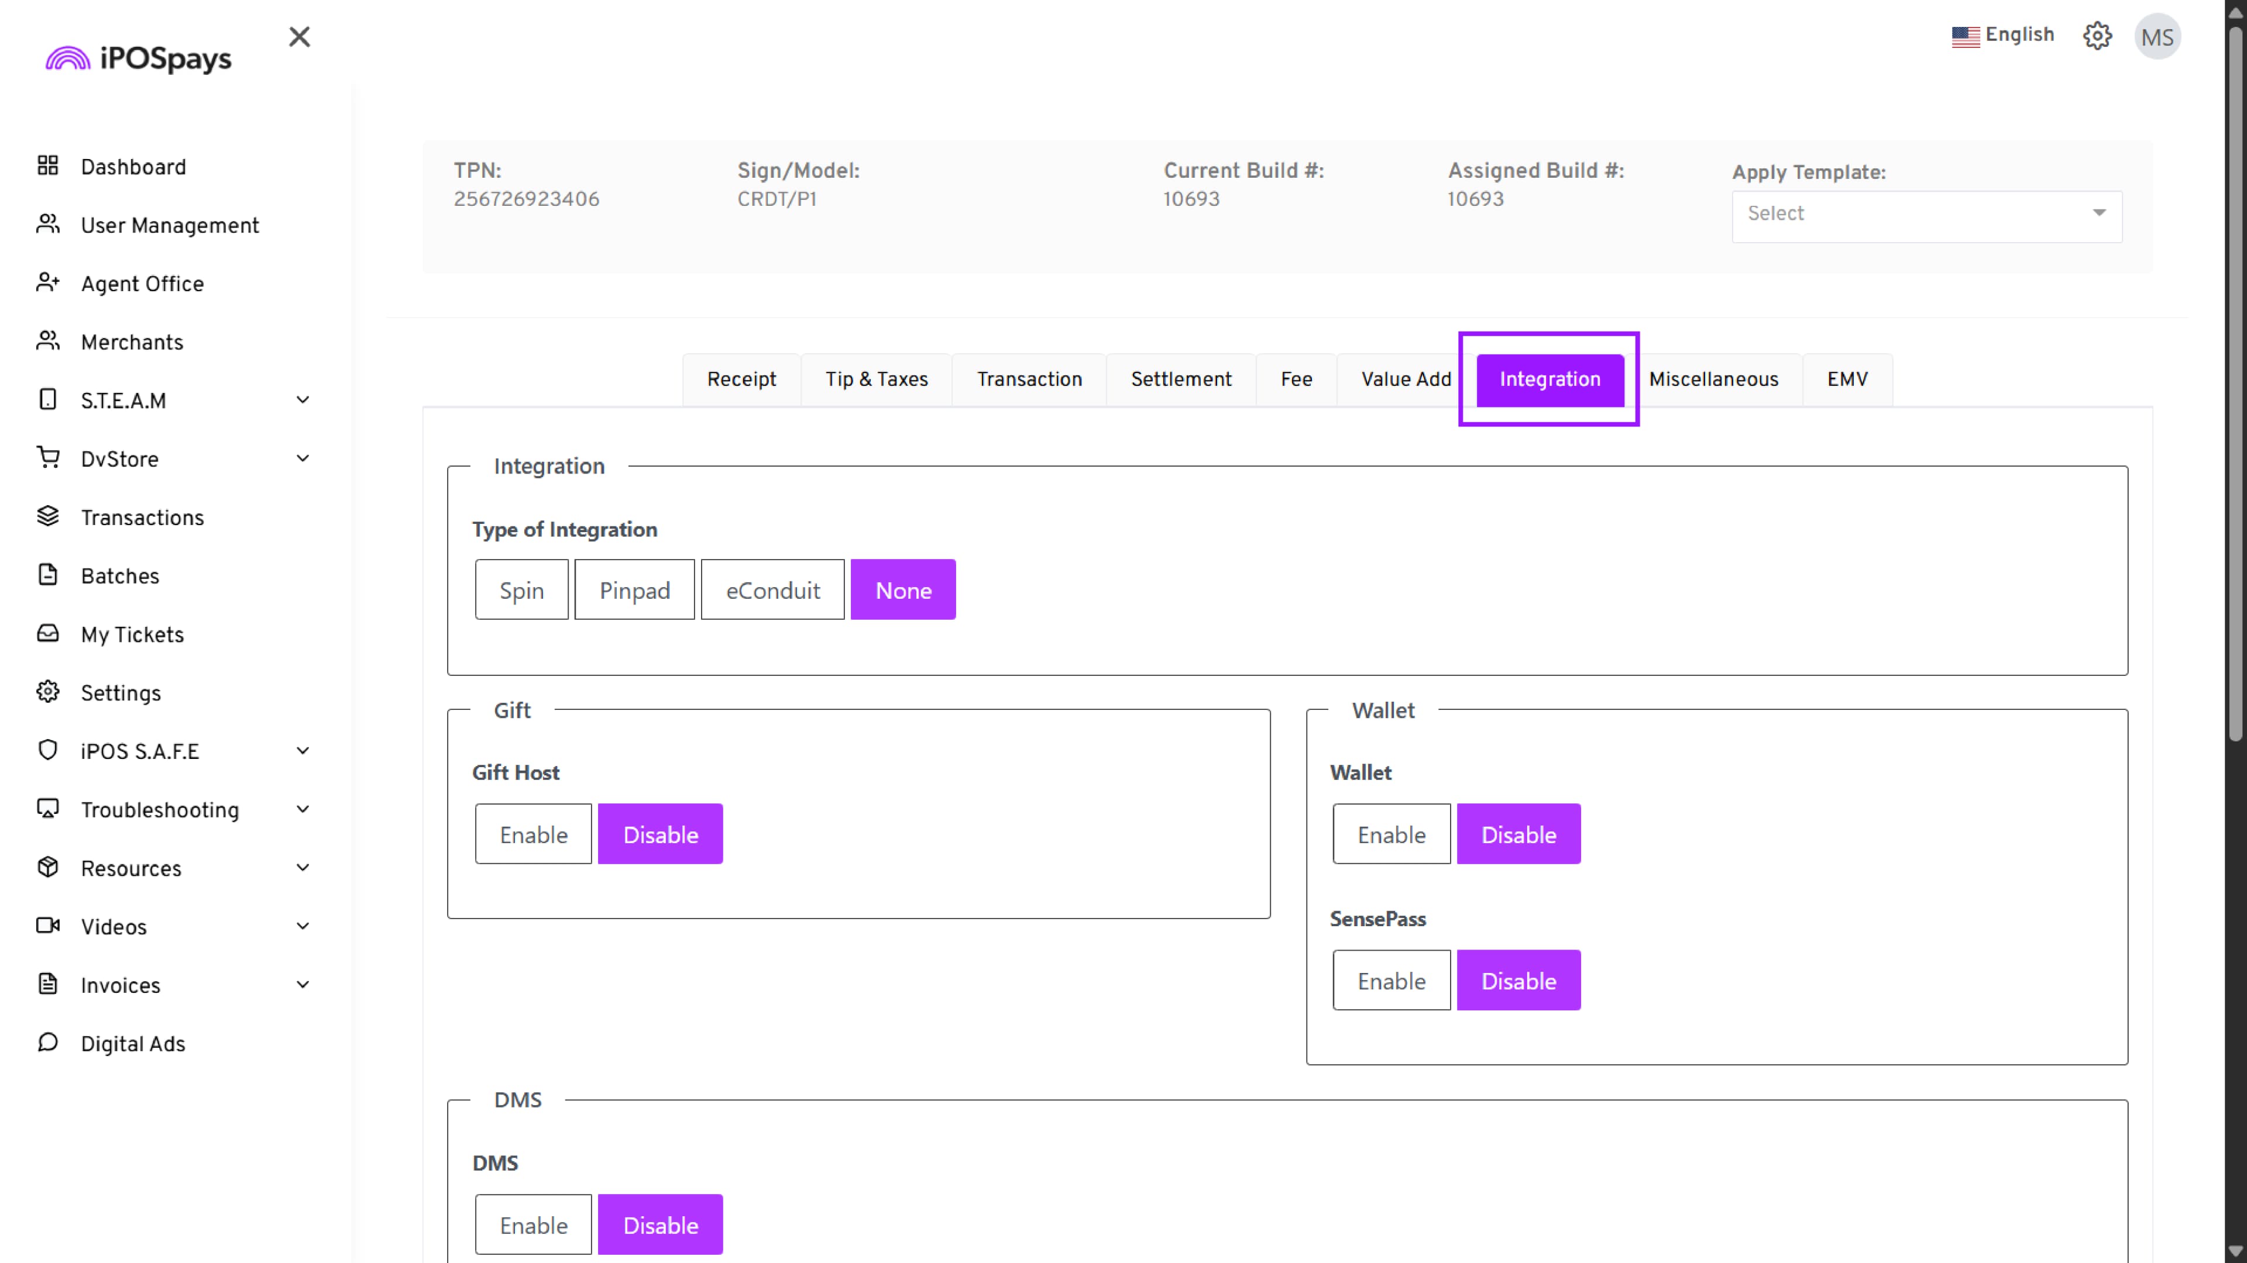Viewport: 2247px width, 1263px height.
Task: Open the English language selector
Action: click(2003, 35)
